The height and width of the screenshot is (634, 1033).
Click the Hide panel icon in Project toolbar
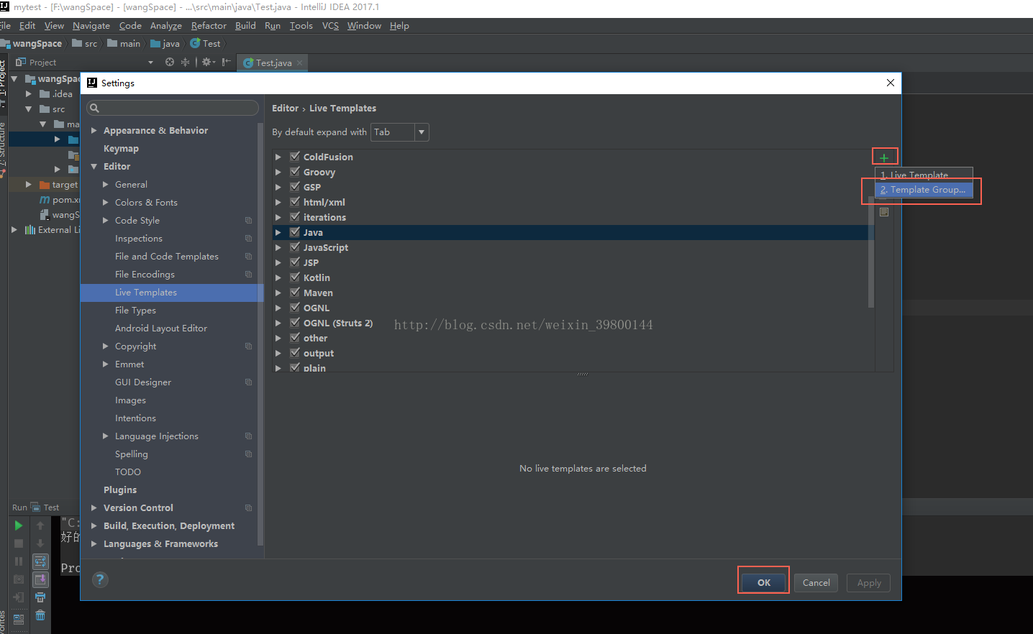pos(227,63)
